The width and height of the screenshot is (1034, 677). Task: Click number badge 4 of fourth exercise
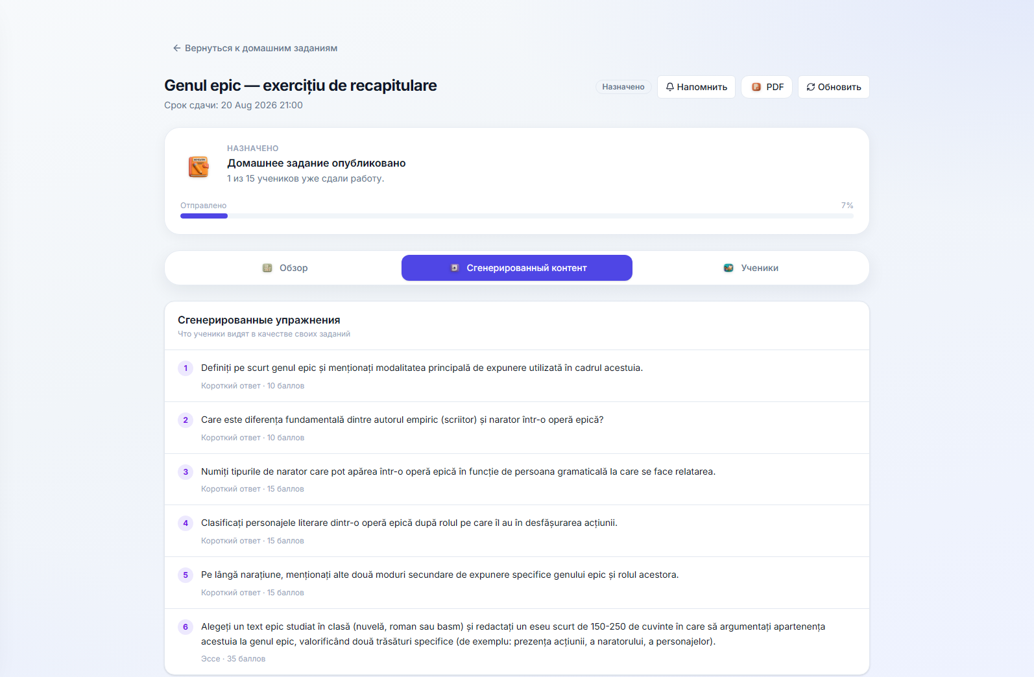click(x=186, y=523)
